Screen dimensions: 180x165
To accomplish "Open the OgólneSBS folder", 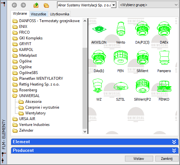I will click(25, 73).
